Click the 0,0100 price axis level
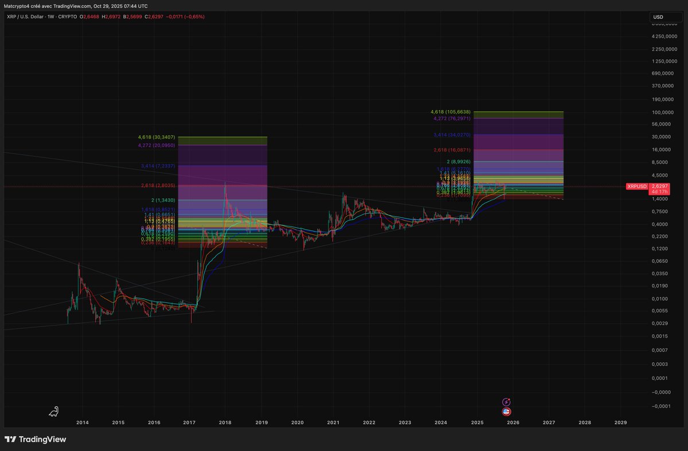This screenshot has width=688, height=451. (661, 299)
